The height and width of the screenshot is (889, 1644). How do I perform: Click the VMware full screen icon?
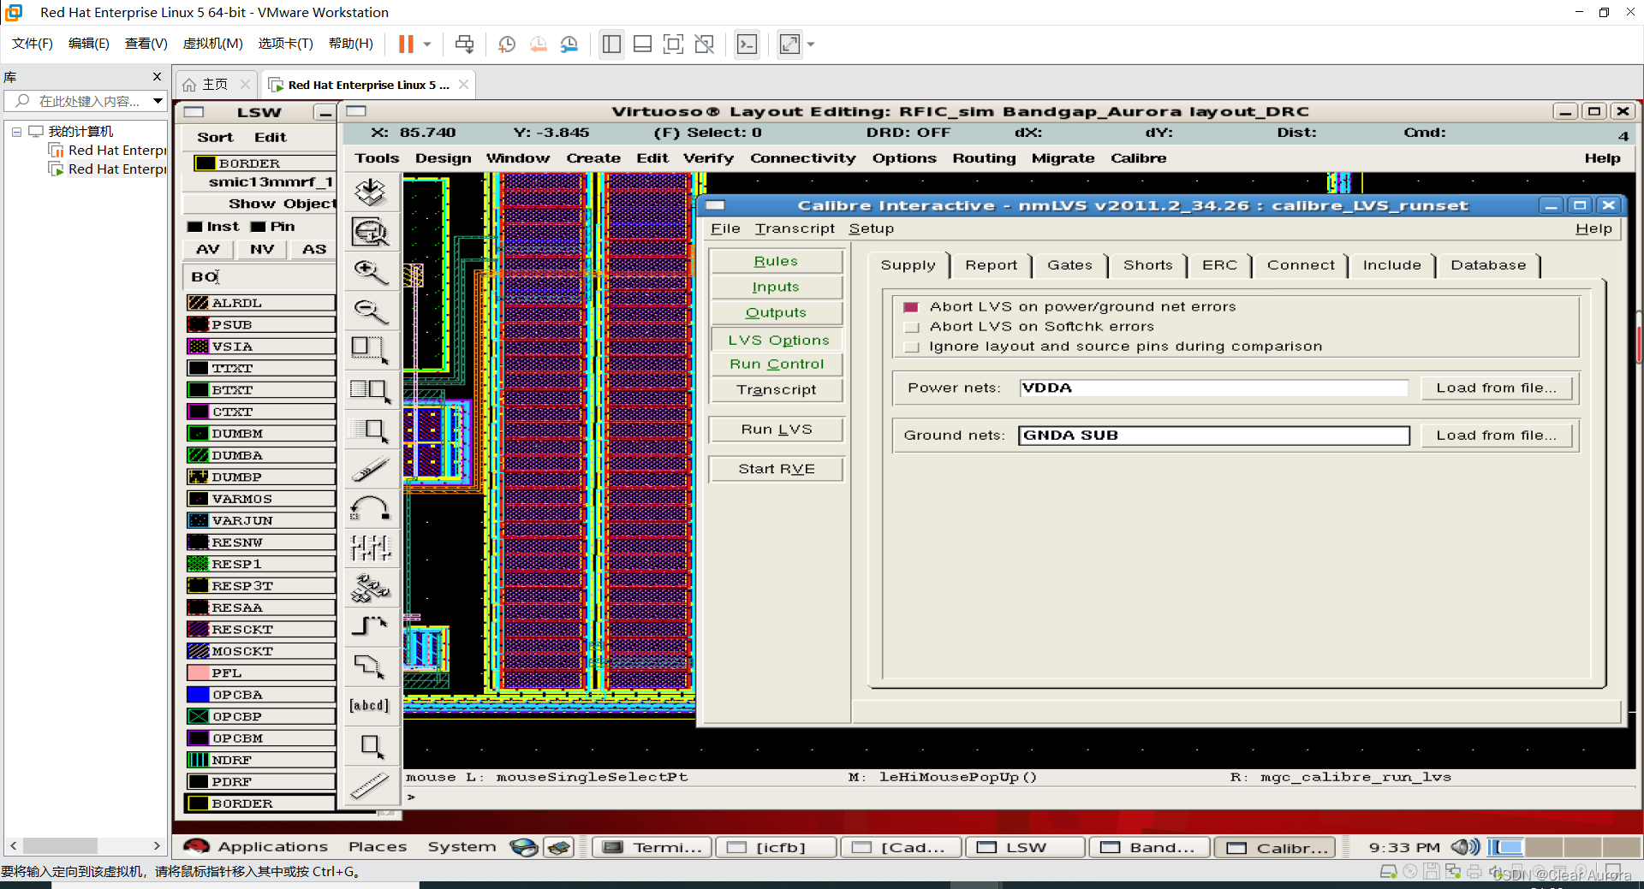pos(673,44)
